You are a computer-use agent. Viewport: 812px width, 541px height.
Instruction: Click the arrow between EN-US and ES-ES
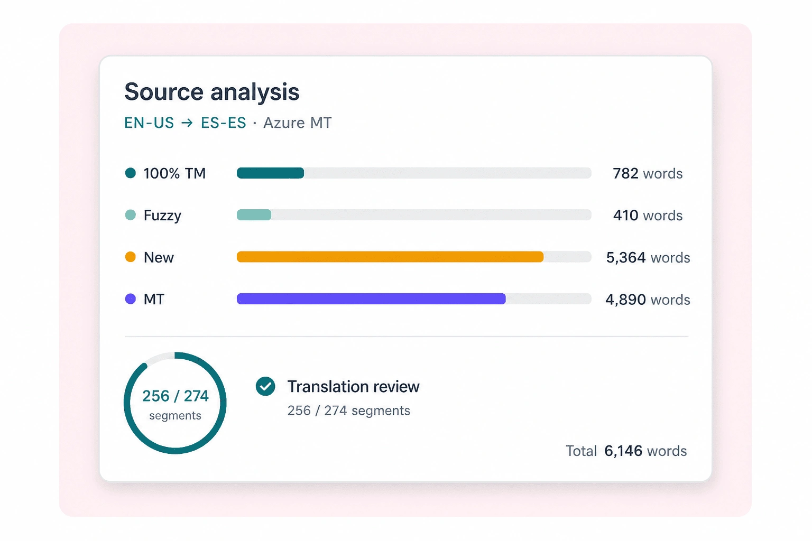[x=187, y=123]
